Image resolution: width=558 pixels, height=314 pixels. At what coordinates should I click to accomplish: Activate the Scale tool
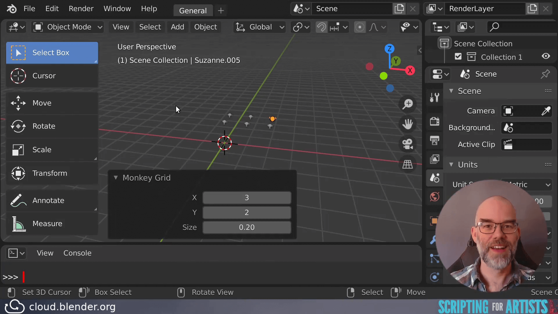(x=52, y=150)
